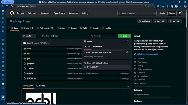Viewport: 188px width, 105px height.
Task: Click the browser address bar URL
Action: pos(25,6)
